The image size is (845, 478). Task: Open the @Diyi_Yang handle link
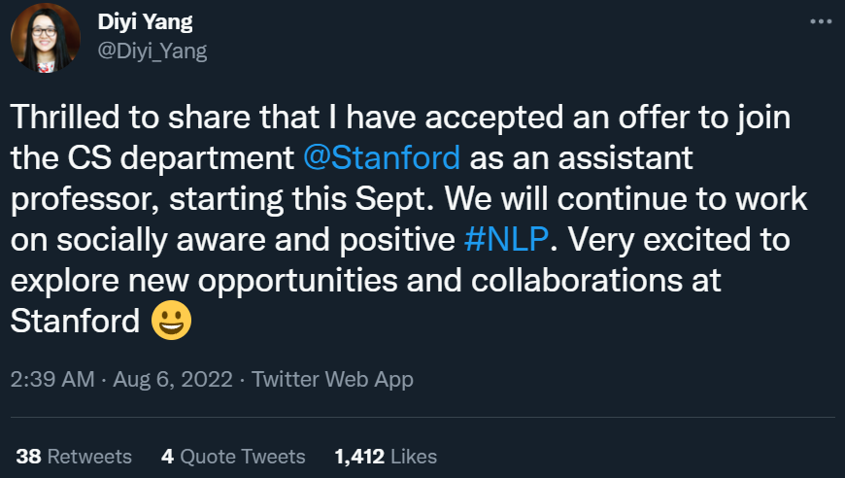click(x=152, y=51)
